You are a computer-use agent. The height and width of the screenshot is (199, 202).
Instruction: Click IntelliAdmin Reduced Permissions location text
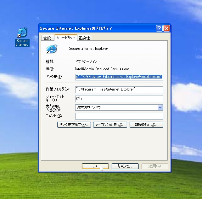click(103, 69)
